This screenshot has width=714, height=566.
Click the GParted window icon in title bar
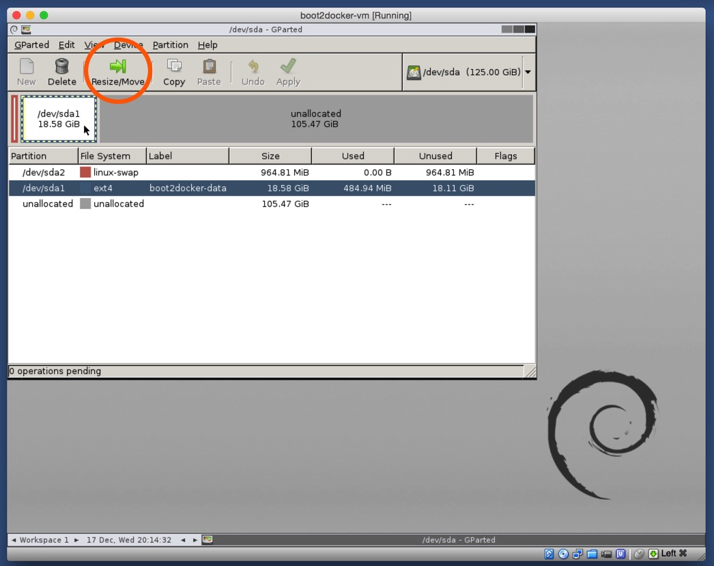coord(27,29)
